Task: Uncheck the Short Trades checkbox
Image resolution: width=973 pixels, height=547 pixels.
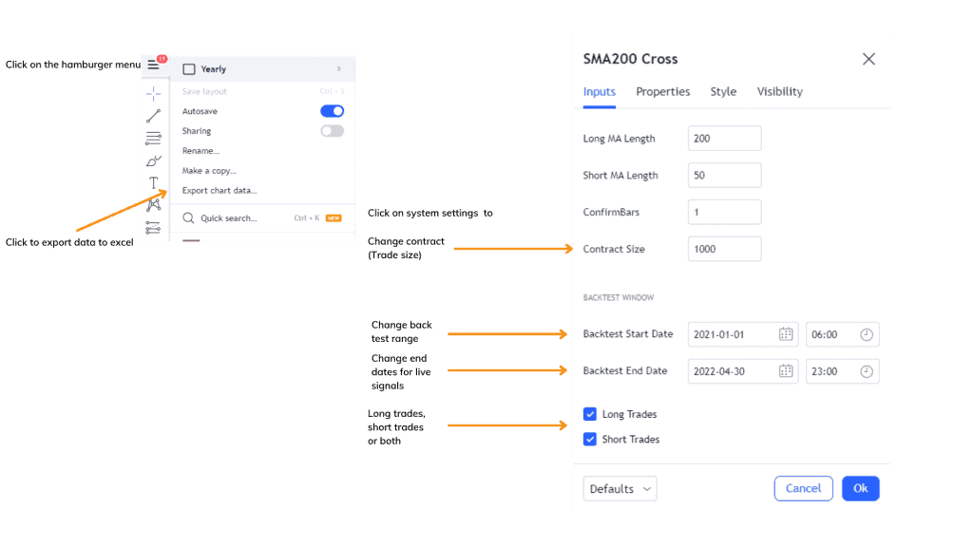Action: tap(590, 439)
